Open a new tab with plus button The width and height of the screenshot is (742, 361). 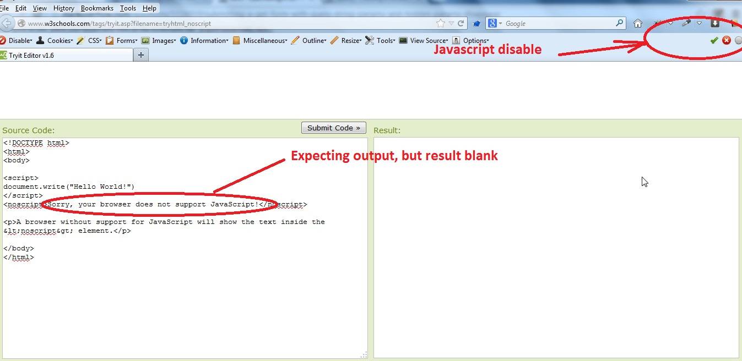(141, 55)
